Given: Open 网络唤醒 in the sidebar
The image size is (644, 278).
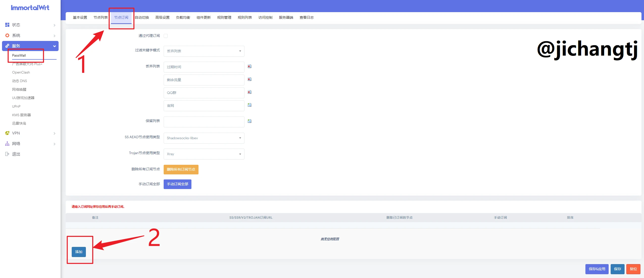Looking at the screenshot, I should tap(19, 89).
